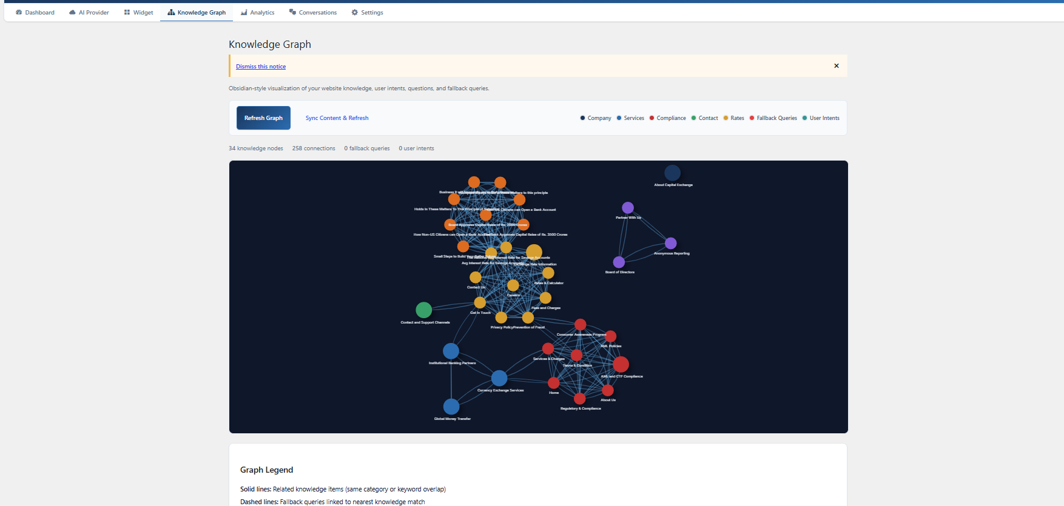Select the Contact Us node
The image size is (1064, 506).
[x=476, y=277]
